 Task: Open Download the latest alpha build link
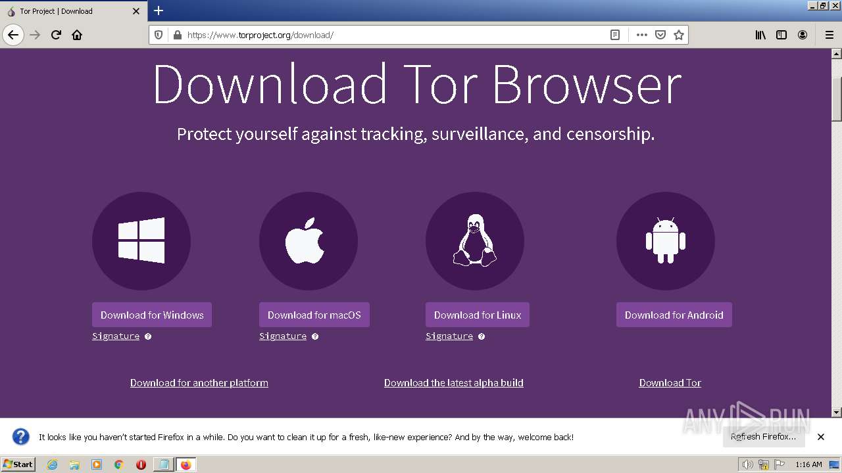tap(454, 382)
